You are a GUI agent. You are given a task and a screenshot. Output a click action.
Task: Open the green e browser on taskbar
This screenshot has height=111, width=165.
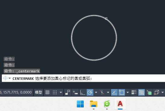pos(107,104)
